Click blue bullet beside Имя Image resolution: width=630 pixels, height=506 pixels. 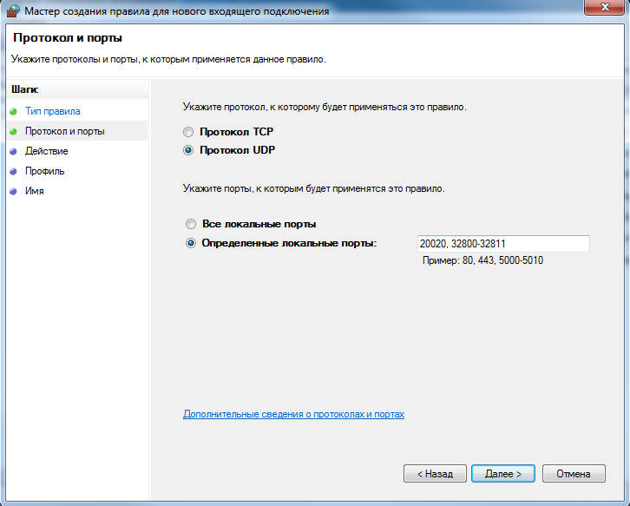tap(13, 191)
